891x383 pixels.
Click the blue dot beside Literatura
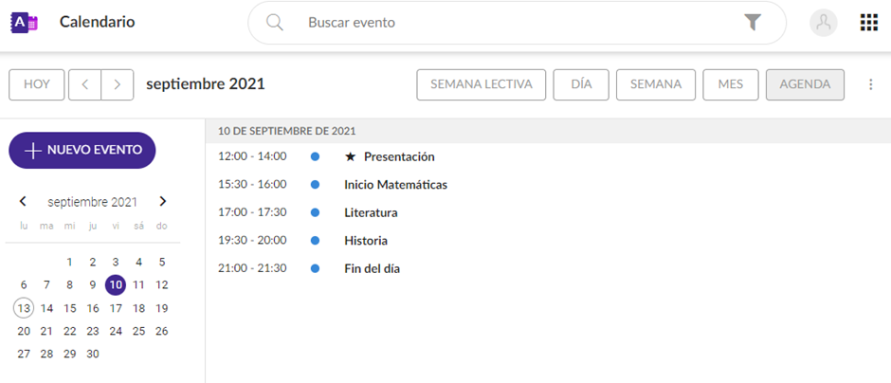pyautogui.click(x=316, y=212)
